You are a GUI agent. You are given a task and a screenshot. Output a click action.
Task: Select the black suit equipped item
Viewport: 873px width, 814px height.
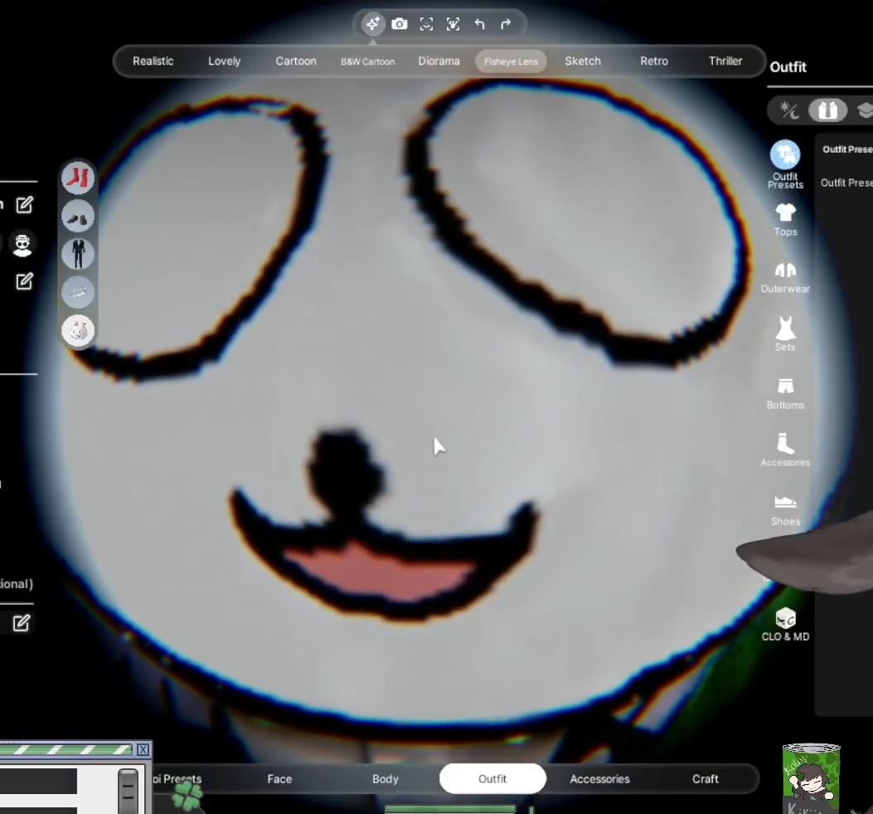pos(78,254)
